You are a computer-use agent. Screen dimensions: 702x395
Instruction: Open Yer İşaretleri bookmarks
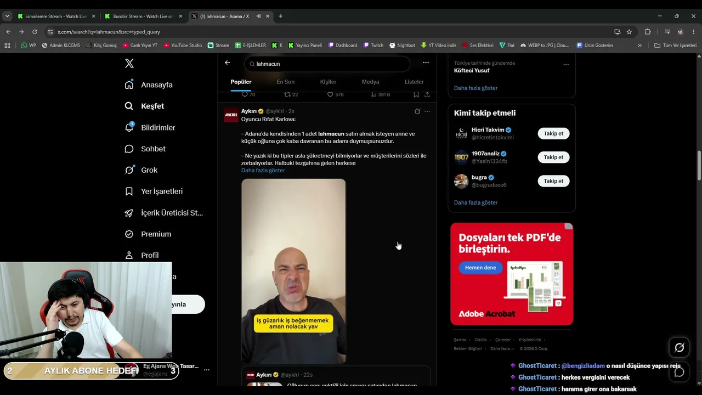[154, 191]
